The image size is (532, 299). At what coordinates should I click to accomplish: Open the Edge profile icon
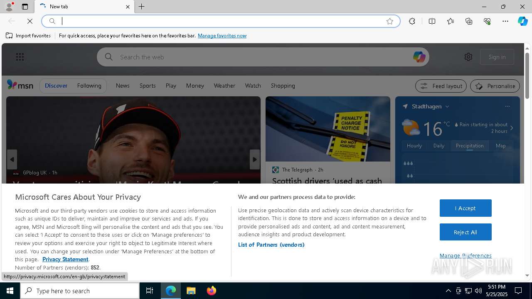[9, 7]
